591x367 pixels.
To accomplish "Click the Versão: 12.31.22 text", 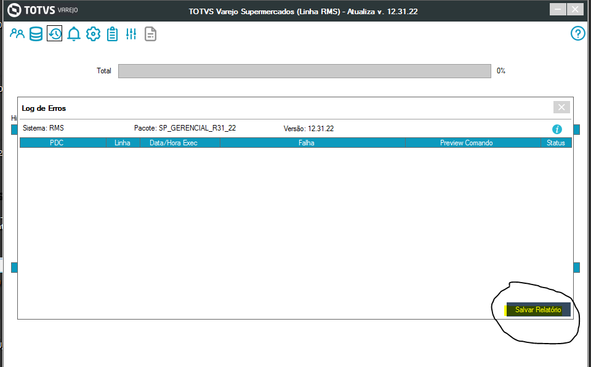I will 308,129.
